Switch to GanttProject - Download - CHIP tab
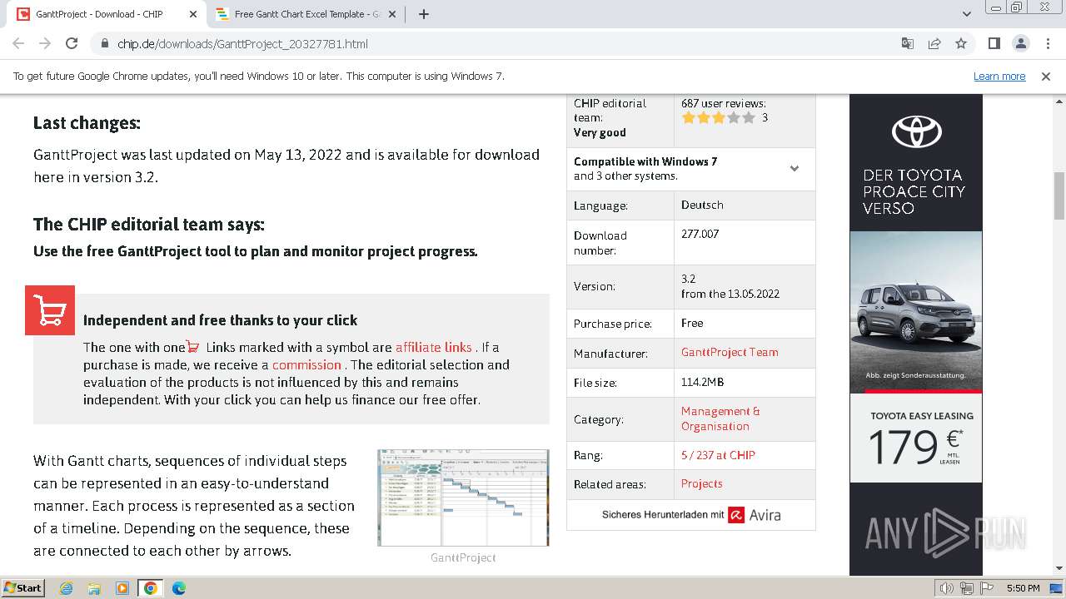Viewport: 1066px width, 599px height. (x=108, y=14)
